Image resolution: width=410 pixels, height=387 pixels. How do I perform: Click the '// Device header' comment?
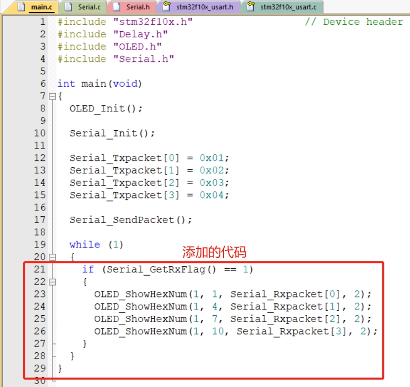354,22
